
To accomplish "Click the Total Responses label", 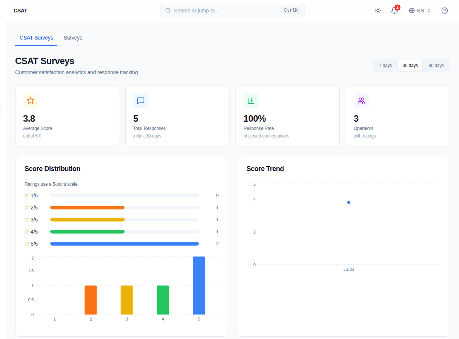I will tap(149, 128).
